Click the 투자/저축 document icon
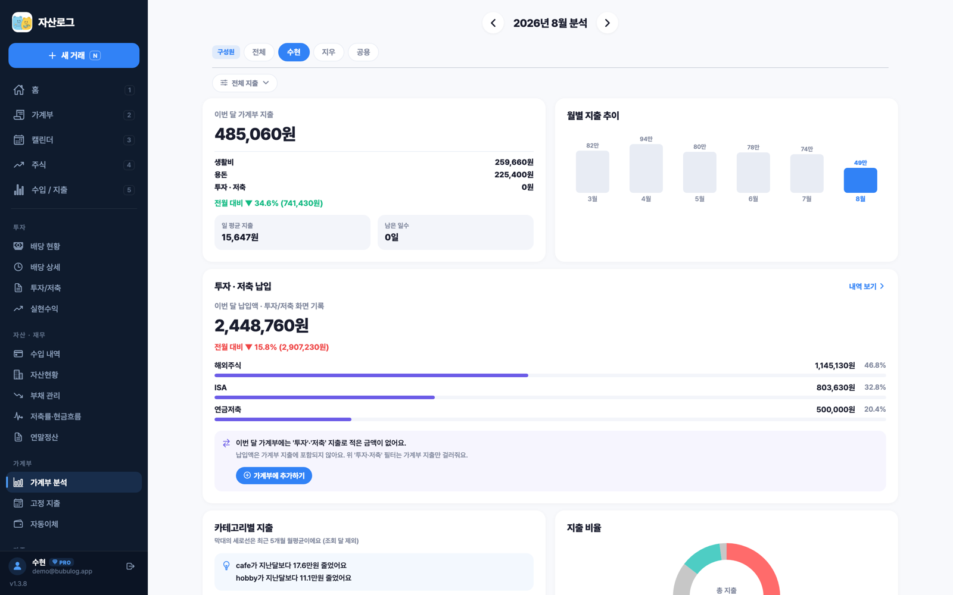The width and height of the screenshot is (953, 595). (x=18, y=288)
